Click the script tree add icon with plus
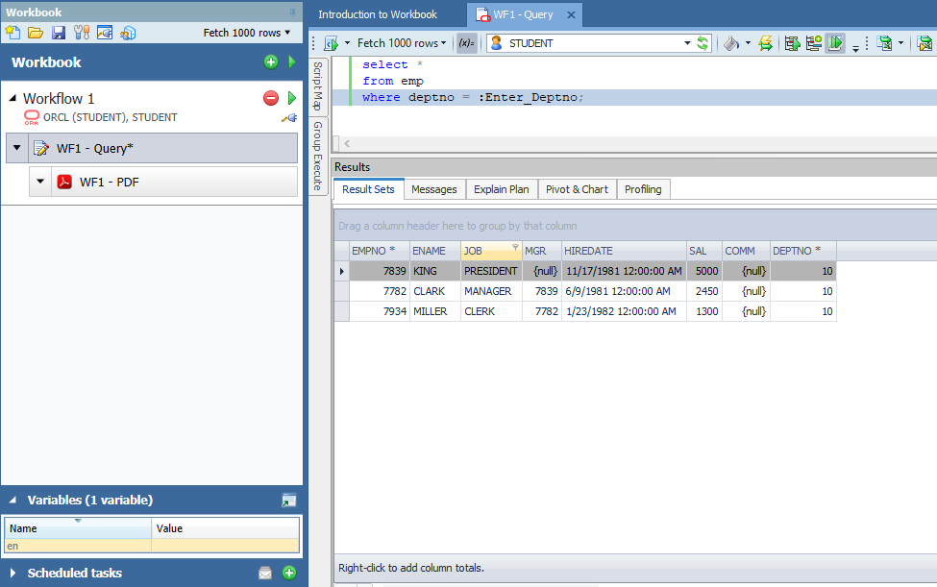The height and width of the screenshot is (587, 937). (x=813, y=43)
